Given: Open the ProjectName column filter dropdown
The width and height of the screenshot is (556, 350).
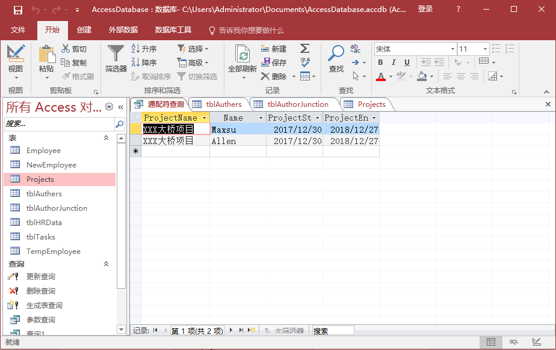Looking at the screenshot, I should coord(205,118).
